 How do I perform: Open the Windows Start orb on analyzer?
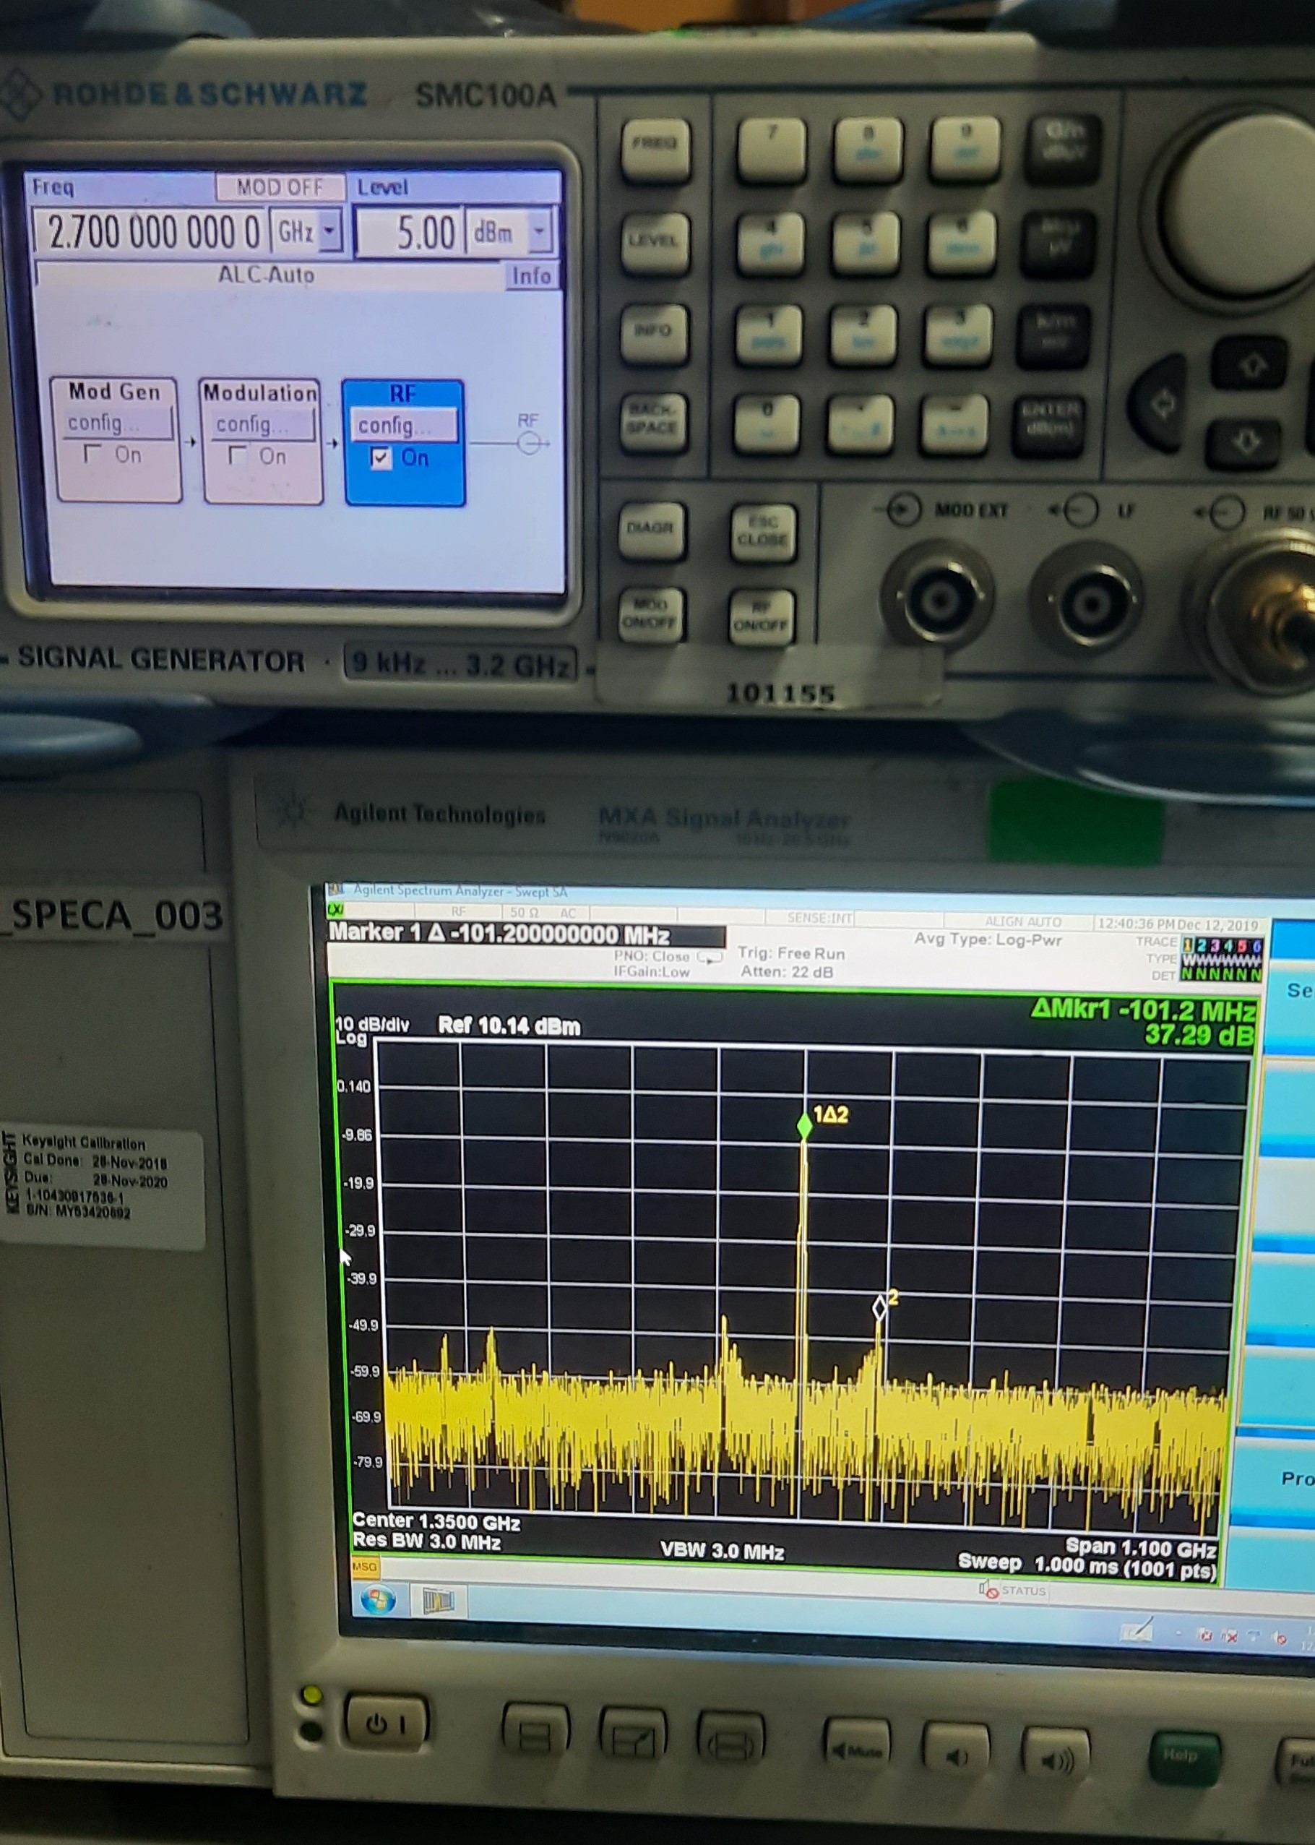click(x=378, y=1599)
